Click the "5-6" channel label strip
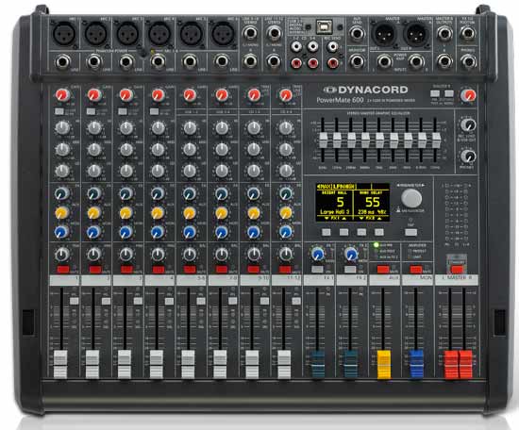The image size is (519, 430). coord(192,280)
